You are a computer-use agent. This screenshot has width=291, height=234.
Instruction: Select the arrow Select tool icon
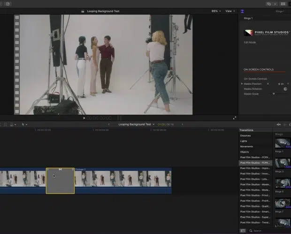tap(23, 124)
